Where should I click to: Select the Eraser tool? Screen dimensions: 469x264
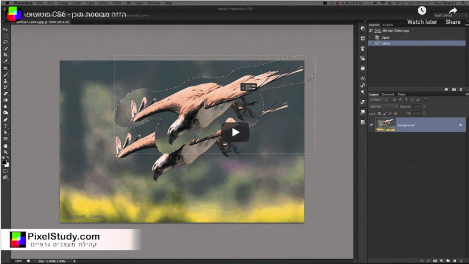(5, 94)
